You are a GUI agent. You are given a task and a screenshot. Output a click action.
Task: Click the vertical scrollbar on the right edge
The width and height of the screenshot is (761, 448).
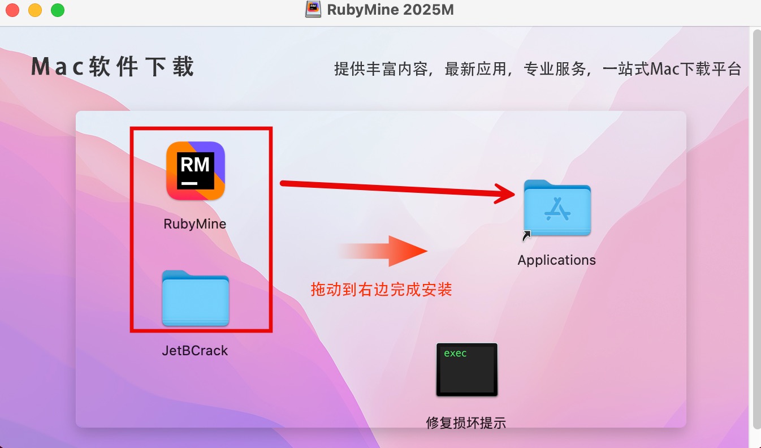[755, 226]
